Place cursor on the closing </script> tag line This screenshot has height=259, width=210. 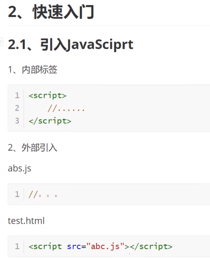pos(50,121)
